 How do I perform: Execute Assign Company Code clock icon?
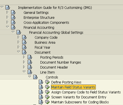pos(47,92)
